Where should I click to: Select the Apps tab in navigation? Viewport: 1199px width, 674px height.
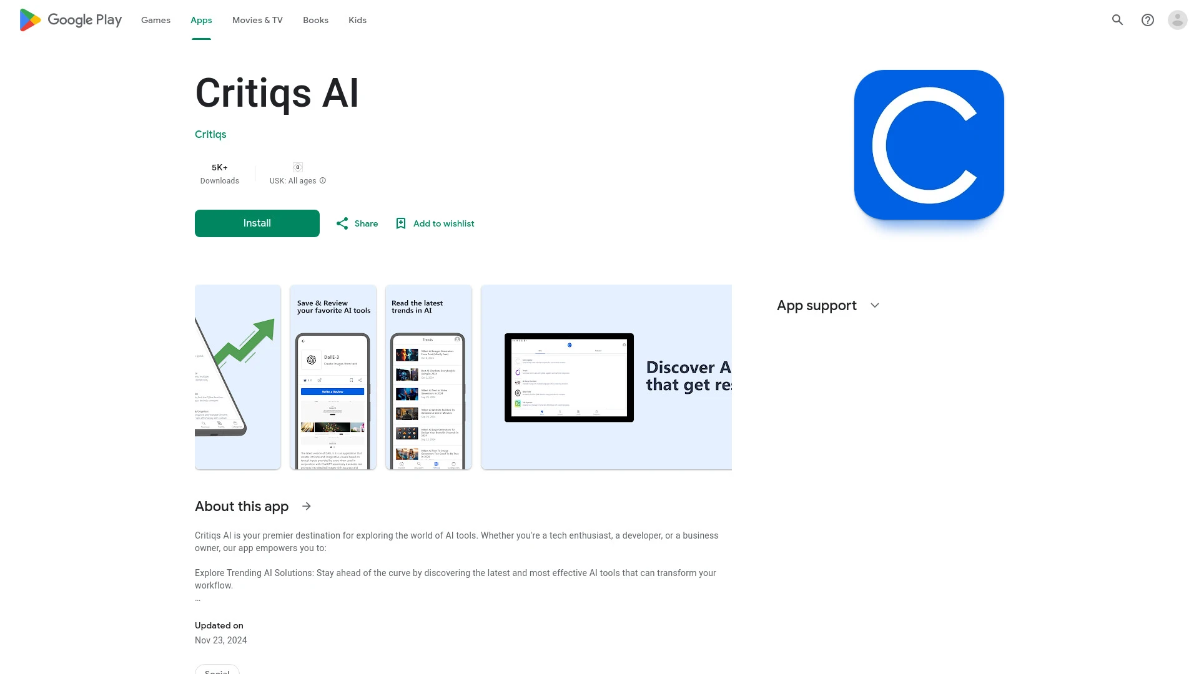201,20
